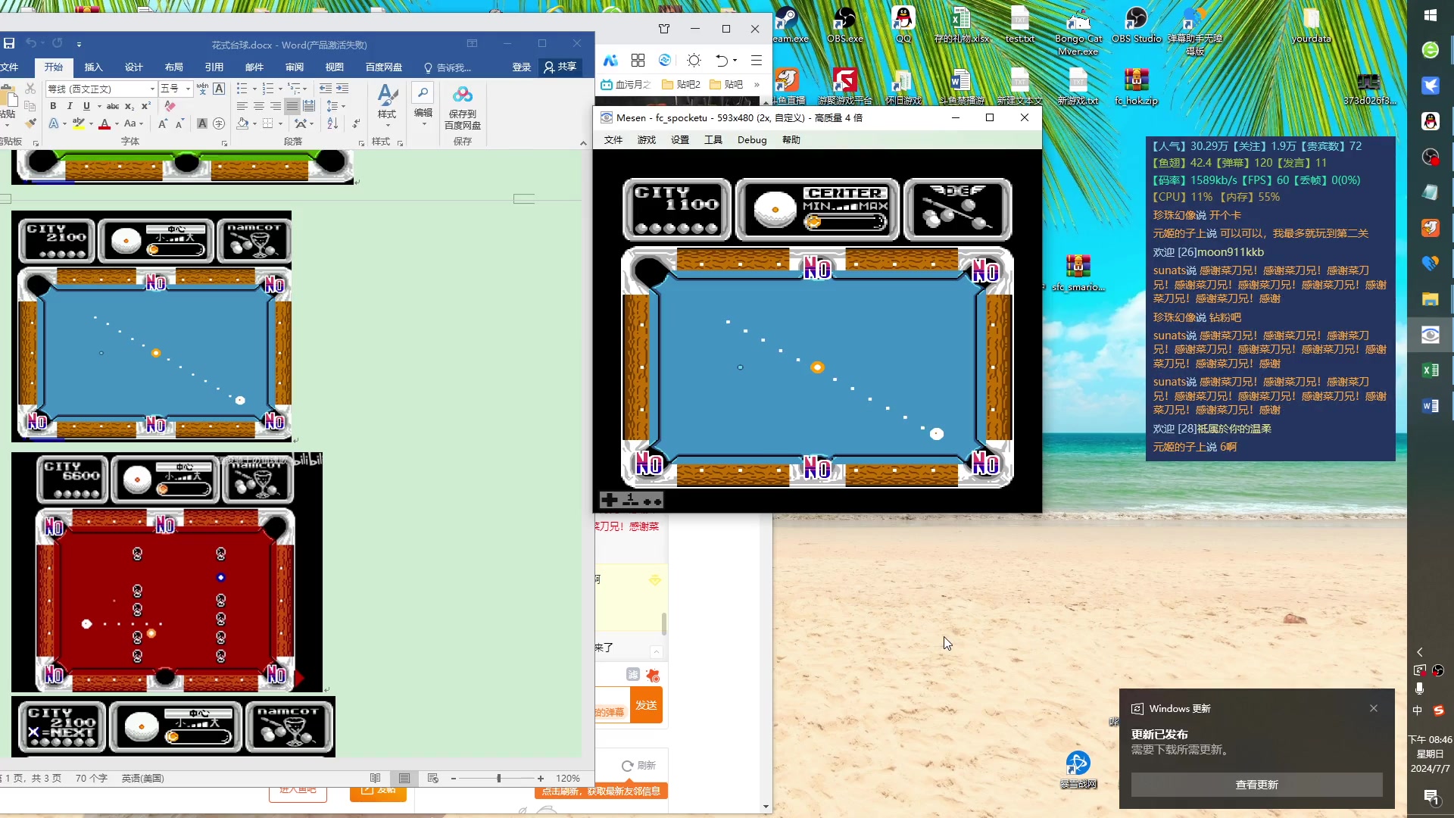Image resolution: width=1454 pixels, height=818 pixels.
Task: Click the decrease indent icon
Action: [x=326, y=89]
